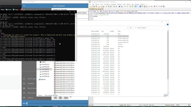Click the Explorer address bar refresh icon
Image resolution: width=191 pixels, height=107 pixels.
coord(131,28)
